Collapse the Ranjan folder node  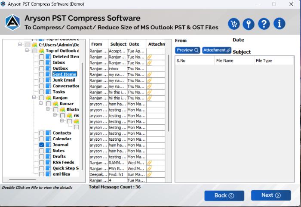click(x=34, y=97)
